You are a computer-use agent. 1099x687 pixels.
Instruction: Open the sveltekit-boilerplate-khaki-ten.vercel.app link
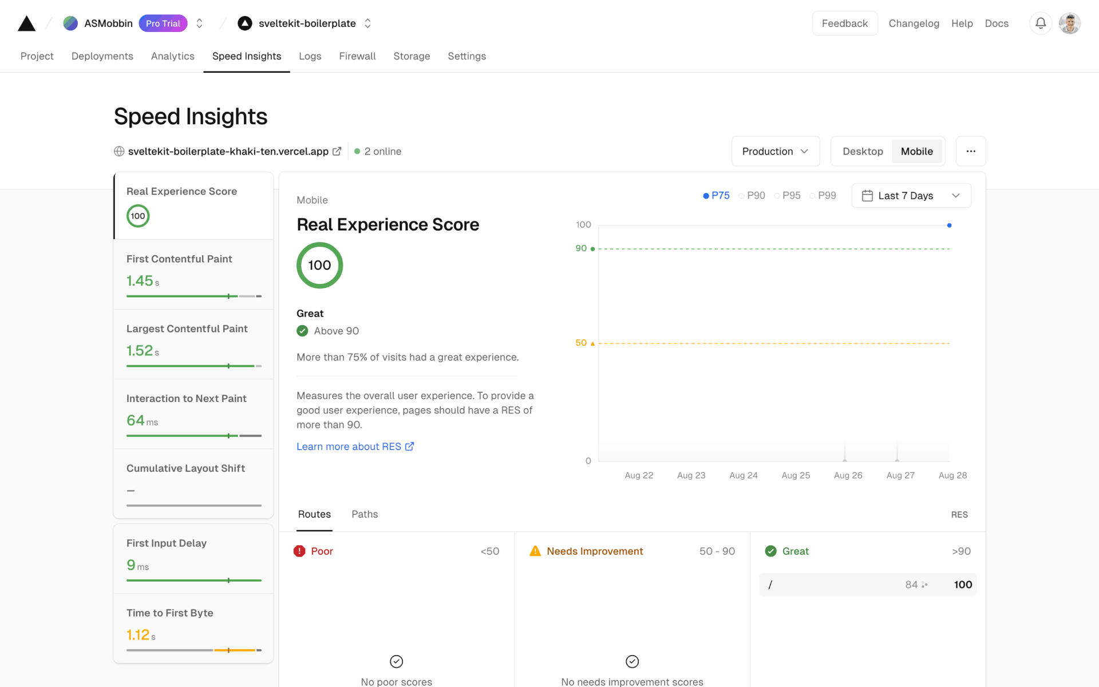pyautogui.click(x=228, y=151)
